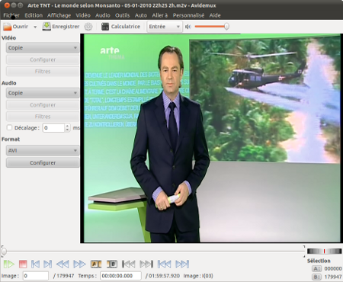The height and width of the screenshot is (282, 343).
Task: Go to previous black frame
Action: point(129,264)
